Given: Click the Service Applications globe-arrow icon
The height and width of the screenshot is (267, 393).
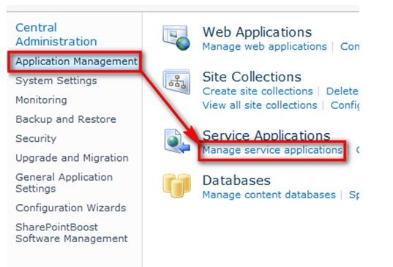Looking at the screenshot, I should coord(176,140).
